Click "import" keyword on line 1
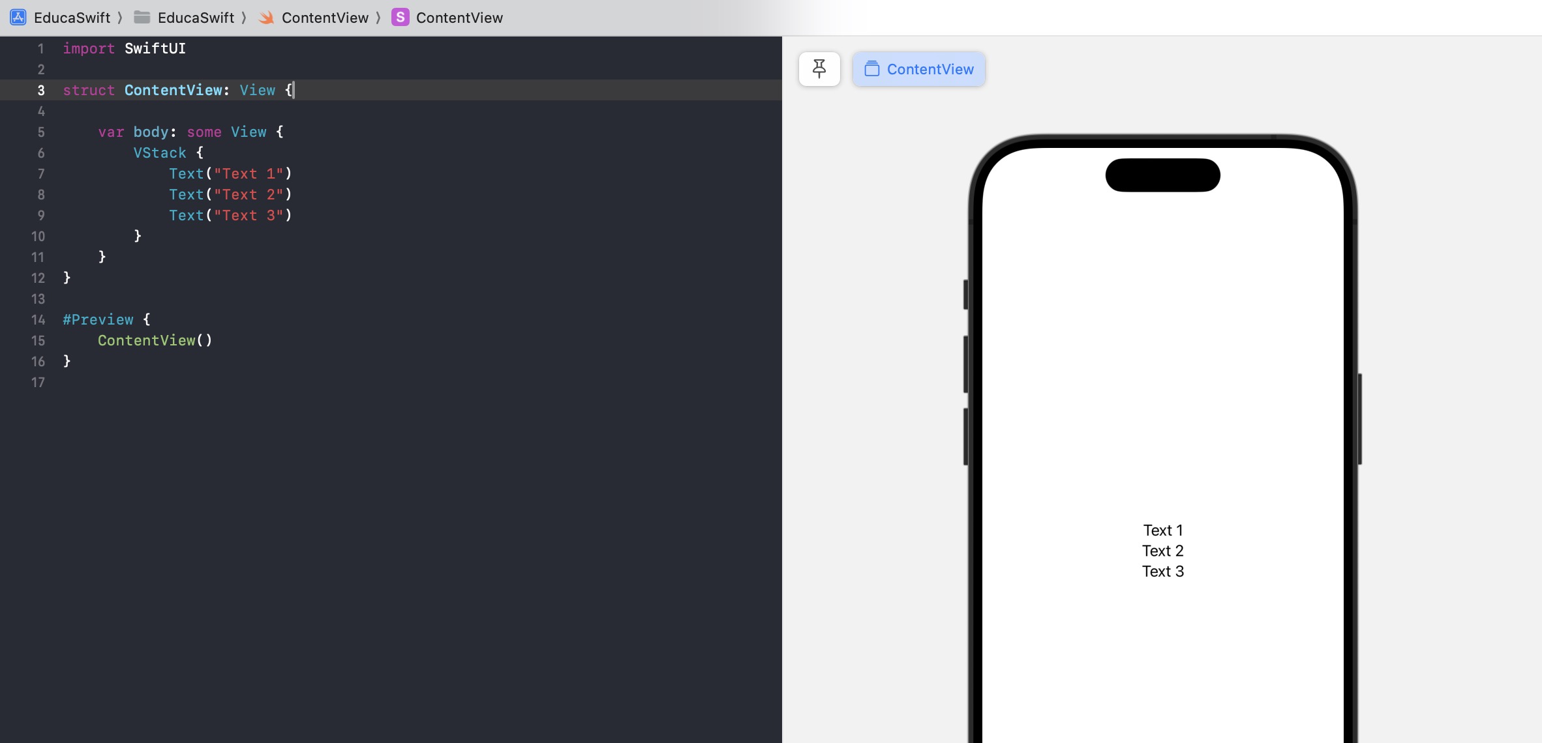Screen dimensions: 1542x743 [89, 49]
